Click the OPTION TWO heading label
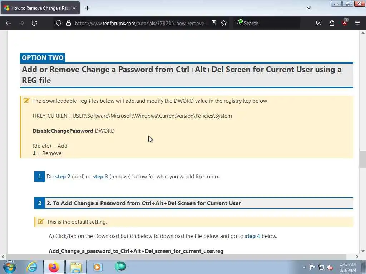Viewport: 366px width, 274px height. pos(43,57)
